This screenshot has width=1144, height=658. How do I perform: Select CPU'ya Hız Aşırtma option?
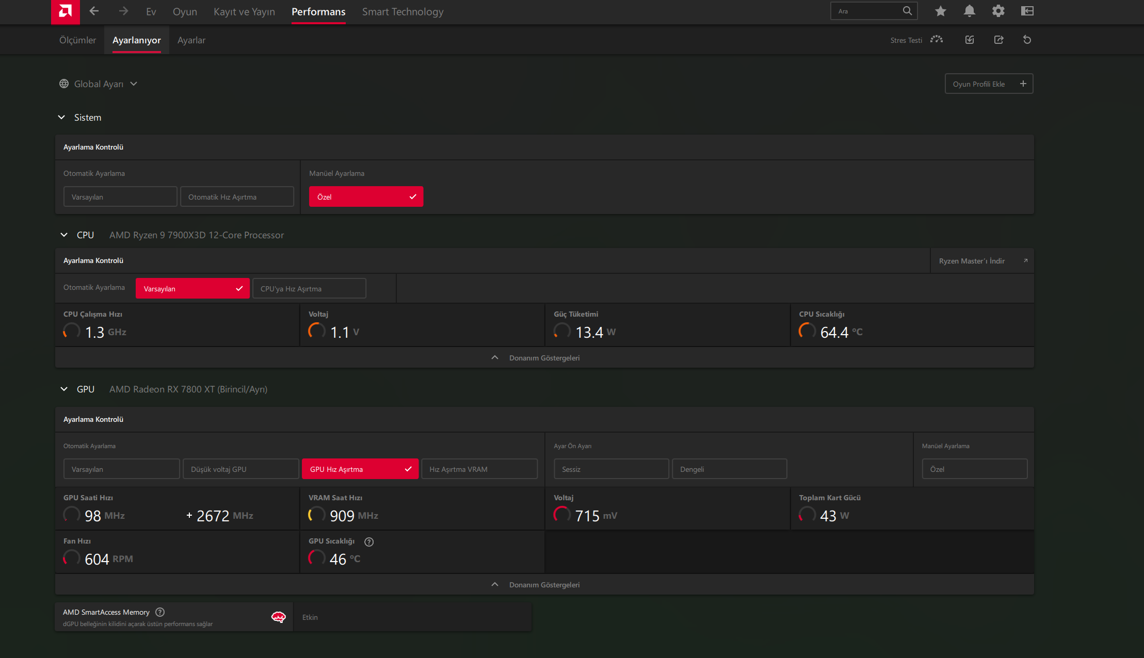pyautogui.click(x=309, y=289)
